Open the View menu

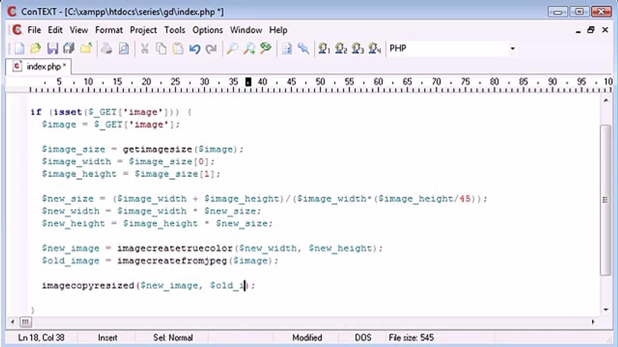[x=79, y=30]
